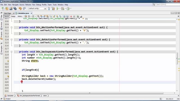Image resolution: width=180 pixels, height=101 pixels.
Task: Click the Profile Project icon
Action: (x=68, y=8)
